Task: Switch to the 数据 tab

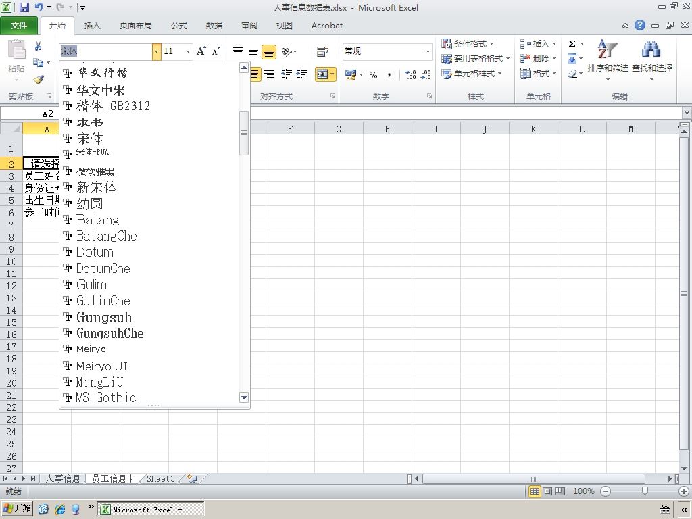Action: pos(214,25)
